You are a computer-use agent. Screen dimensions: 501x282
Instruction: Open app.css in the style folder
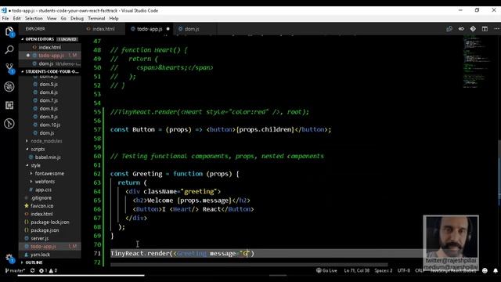pos(50,190)
